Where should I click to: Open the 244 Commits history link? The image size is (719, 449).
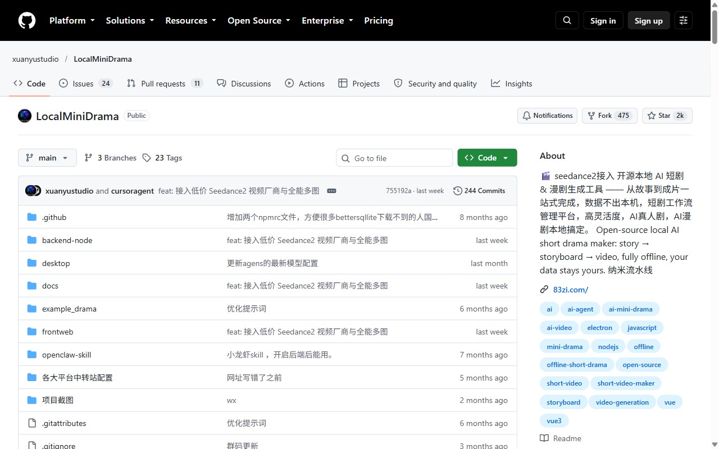(x=479, y=191)
